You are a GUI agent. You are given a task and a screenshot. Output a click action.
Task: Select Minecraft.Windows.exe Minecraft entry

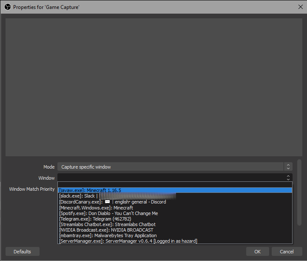[175, 208]
